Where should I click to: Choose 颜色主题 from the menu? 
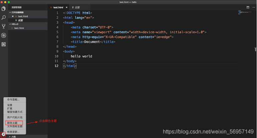(x=12, y=123)
